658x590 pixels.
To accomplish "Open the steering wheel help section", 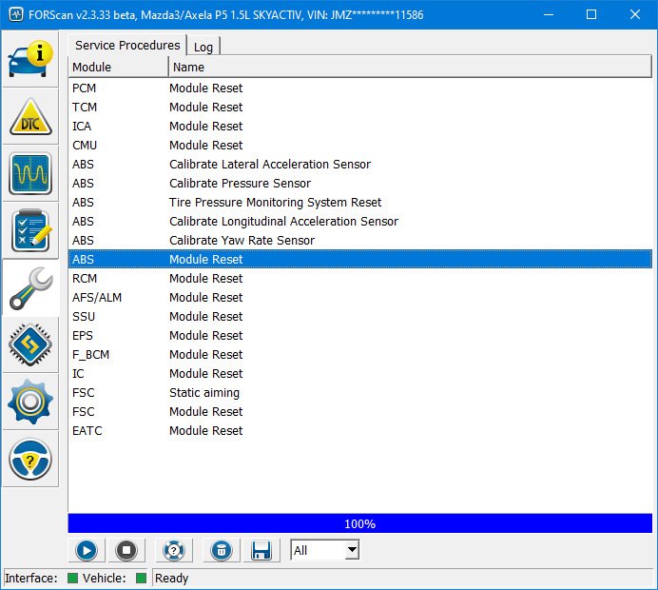I will point(30,459).
